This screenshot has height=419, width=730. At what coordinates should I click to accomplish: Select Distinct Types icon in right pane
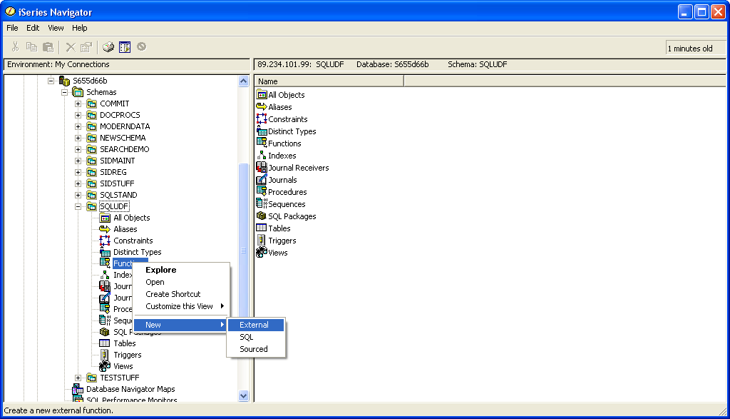262,131
